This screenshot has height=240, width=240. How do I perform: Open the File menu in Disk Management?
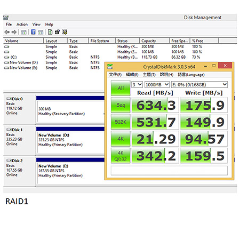point(9,25)
